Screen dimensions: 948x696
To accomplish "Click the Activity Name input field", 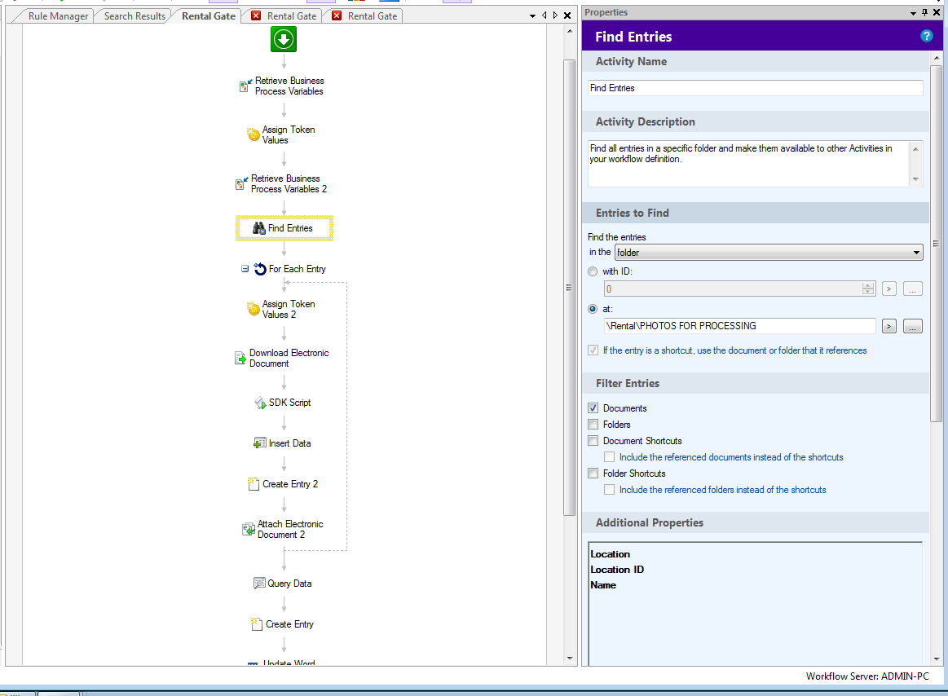I will tap(755, 88).
